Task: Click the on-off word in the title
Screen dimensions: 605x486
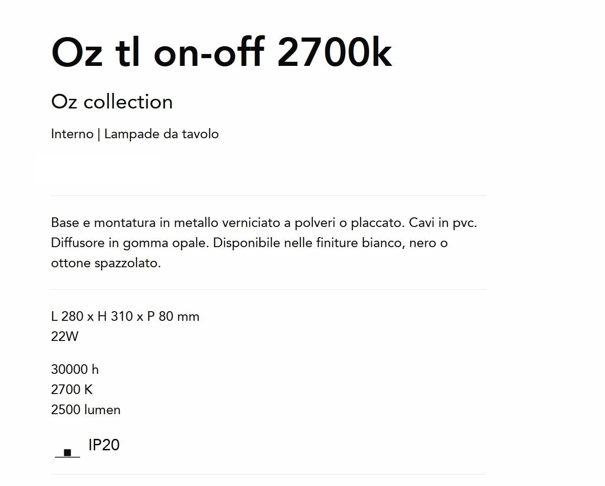Action: pyautogui.click(x=209, y=52)
